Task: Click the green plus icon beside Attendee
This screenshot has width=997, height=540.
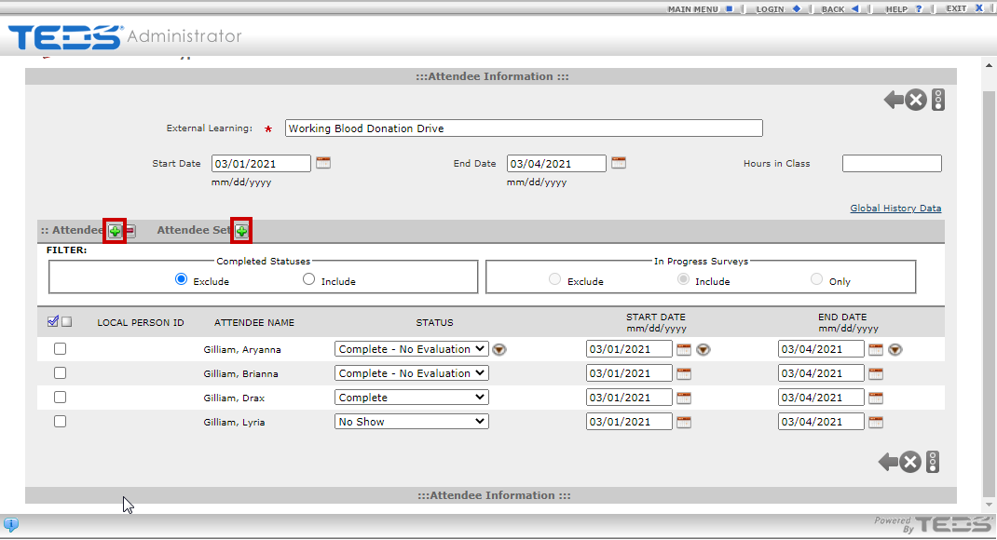Action: 115,231
